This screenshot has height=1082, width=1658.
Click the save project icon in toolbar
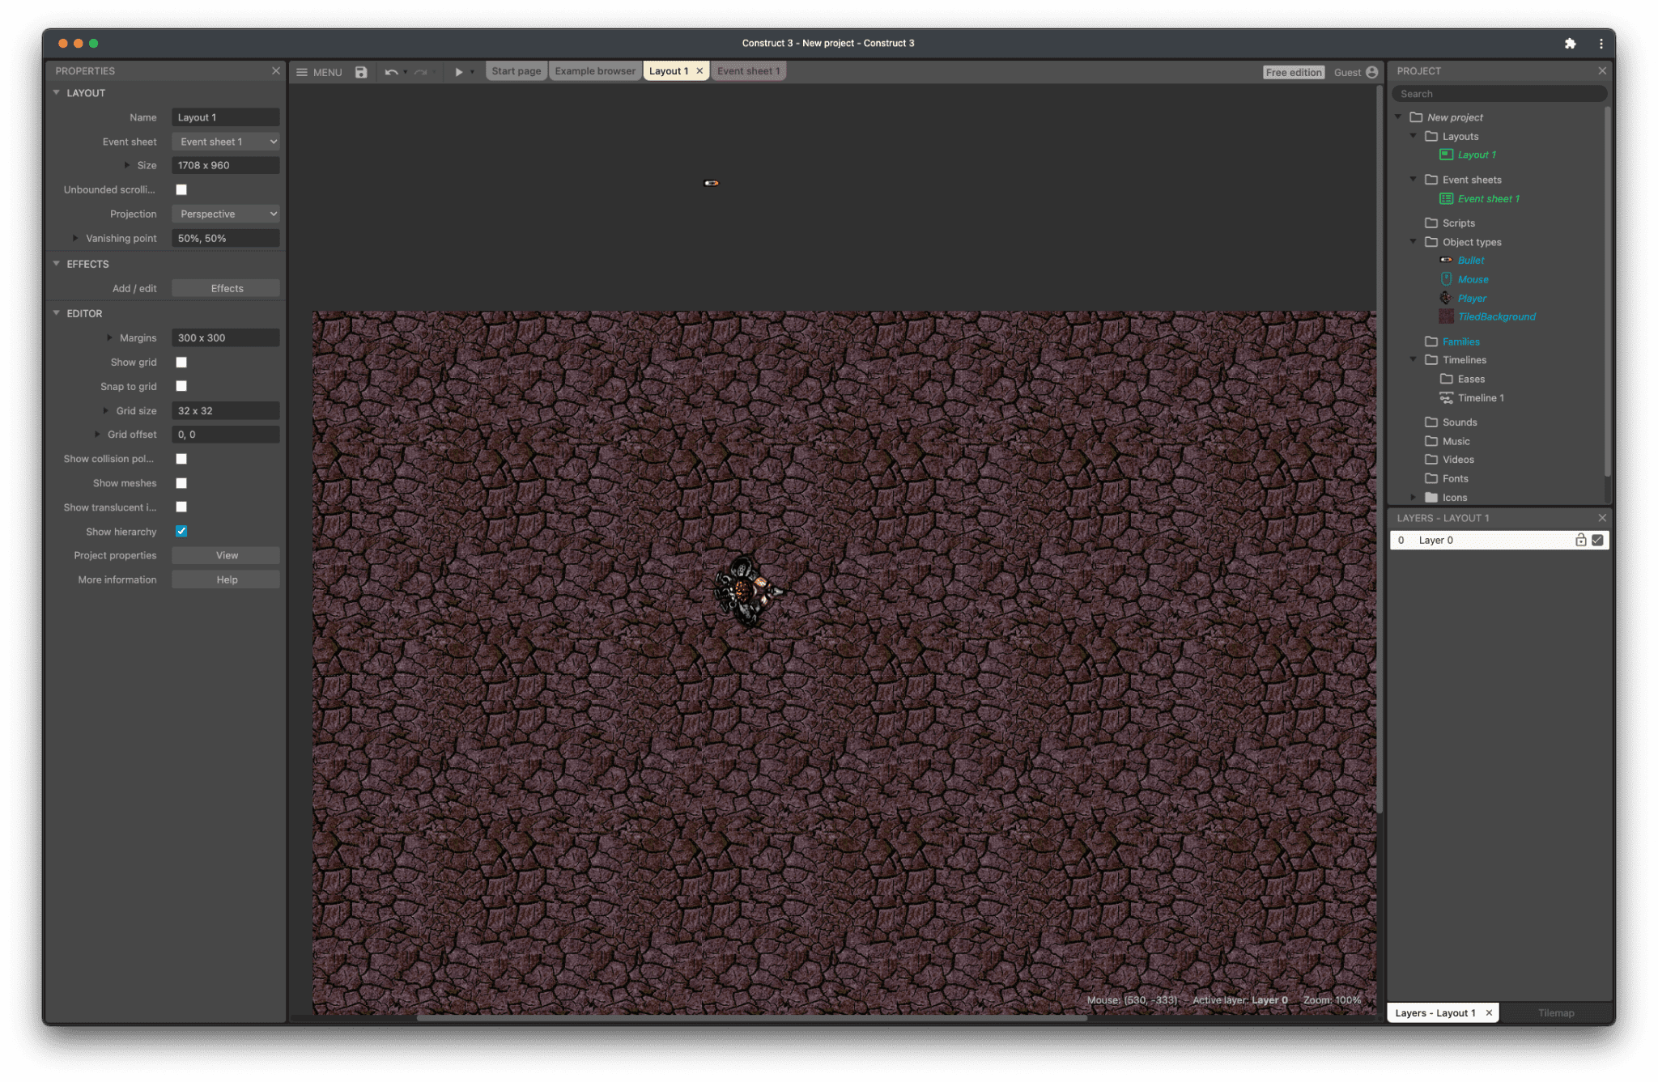pyautogui.click(x=361, y=71)
